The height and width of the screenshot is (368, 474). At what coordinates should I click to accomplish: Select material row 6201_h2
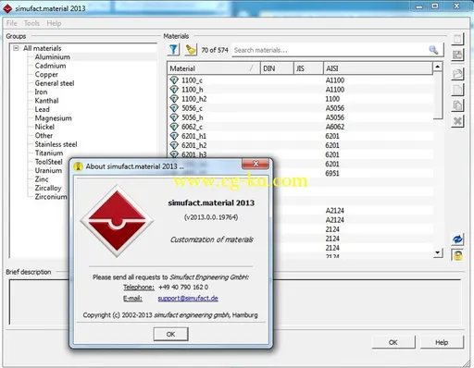300,145
